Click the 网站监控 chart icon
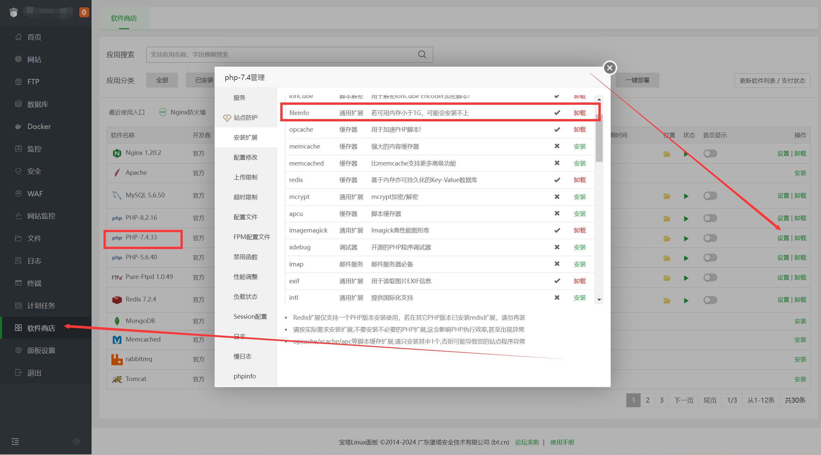Viewport: 821px width, 455px height. click(x=19, y=216)
